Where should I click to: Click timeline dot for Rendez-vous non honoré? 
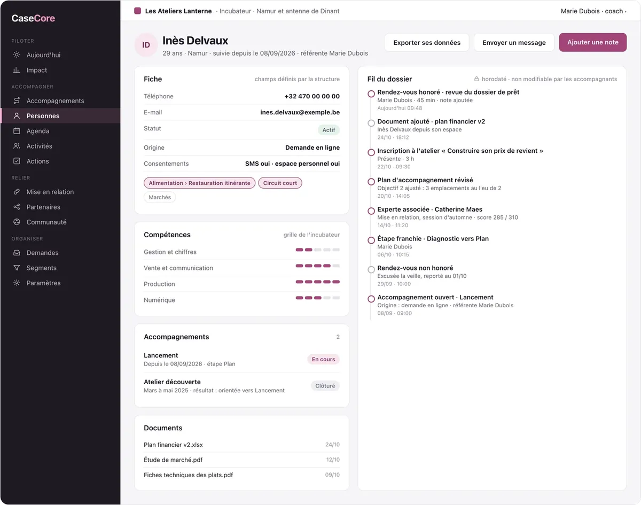pyautogui.click(x=371, y=270)
